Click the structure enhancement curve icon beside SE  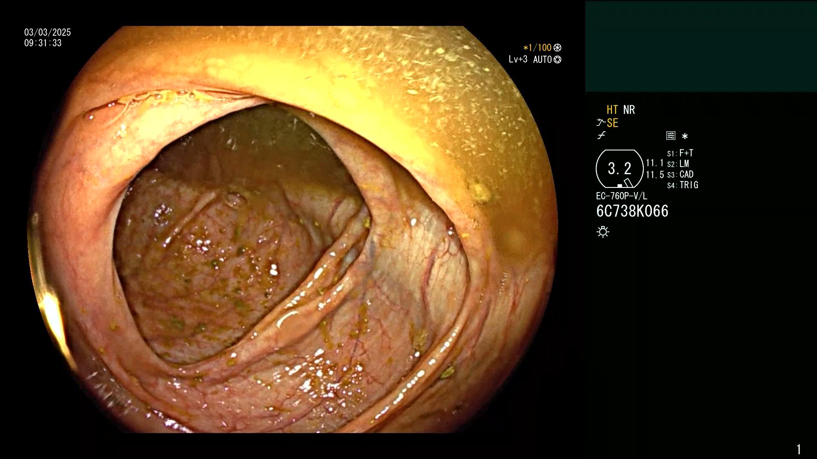pyautogui.click(x=600, y=123)
